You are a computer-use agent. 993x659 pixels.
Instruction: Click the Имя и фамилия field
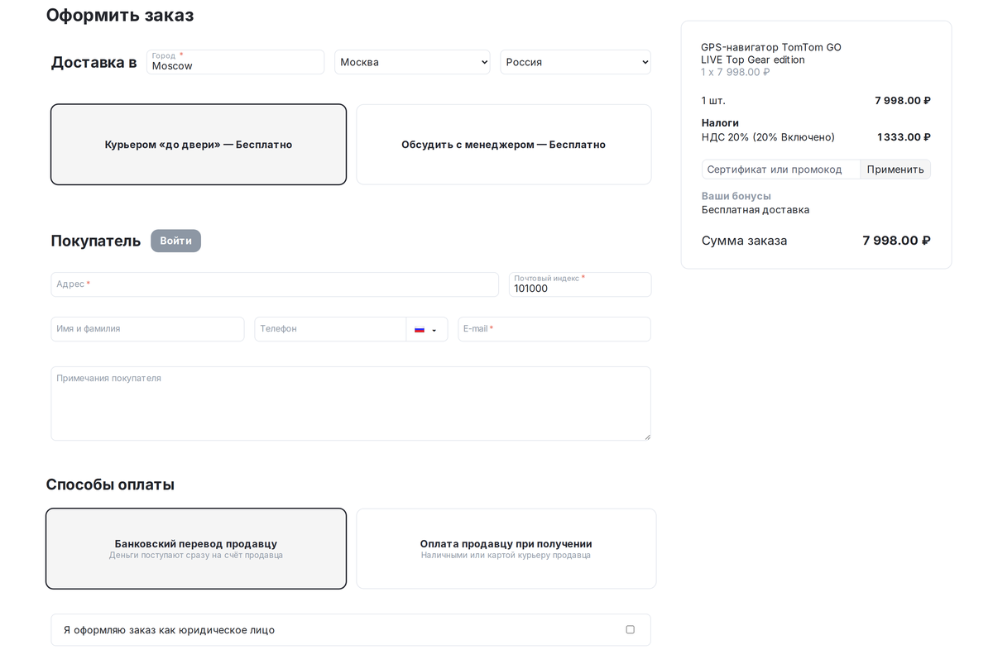(147, 329)
